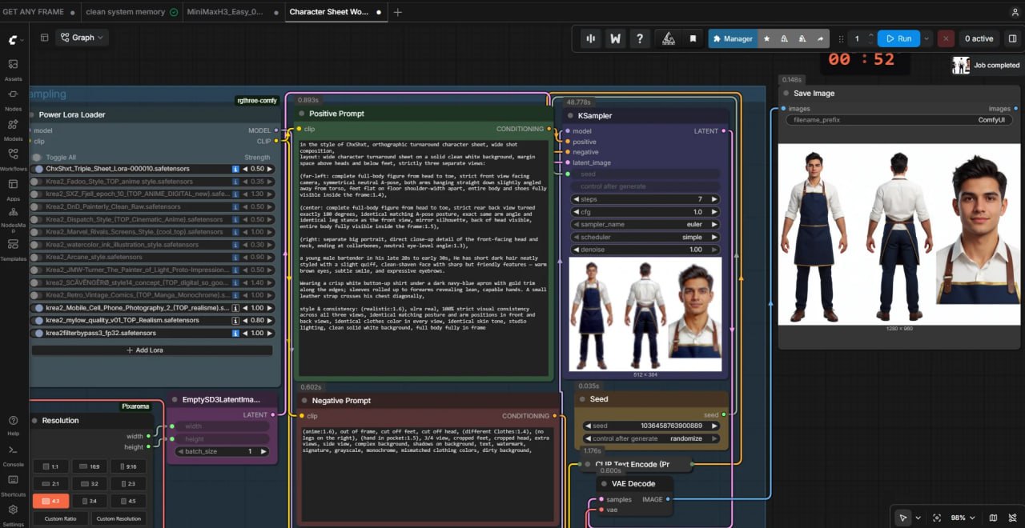Toggle the right side panel icon

(x=1012, y=38)
